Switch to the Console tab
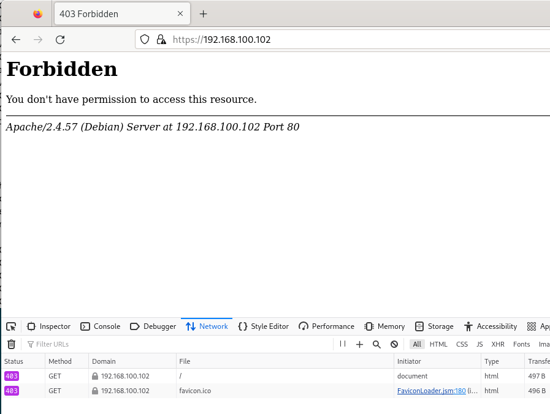This screenshot has height=414, width=550. pyautogui.click(x=101, y=326)
